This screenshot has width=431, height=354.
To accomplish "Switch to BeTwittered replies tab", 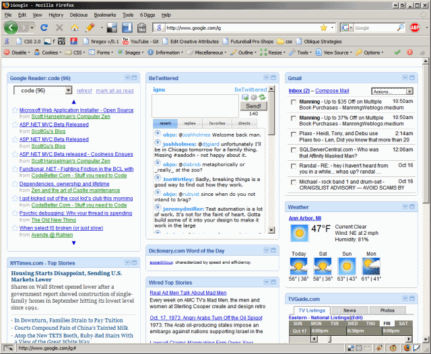I will 190,124.
